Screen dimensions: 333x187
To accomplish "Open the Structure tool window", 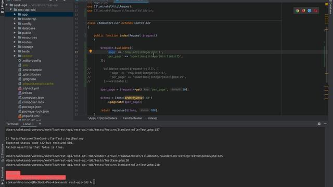I will (2, 153).
